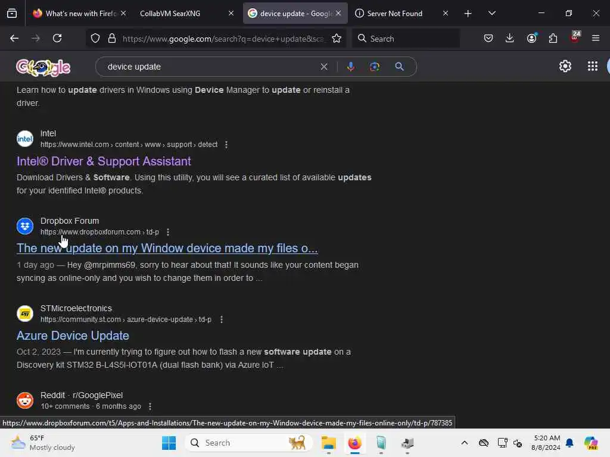
Task: Close the What's new with Firefox tab
Action: click(x=123, y=14)
